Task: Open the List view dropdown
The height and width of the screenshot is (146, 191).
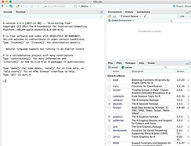Action: (182, 16)
